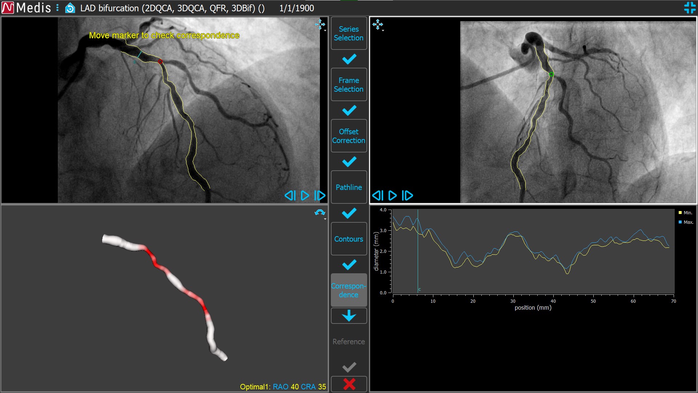Open the Pathline step
Image resolution: width=698 pixels, height=393 pixels.
pyautogui.click(x=349, y=187)
